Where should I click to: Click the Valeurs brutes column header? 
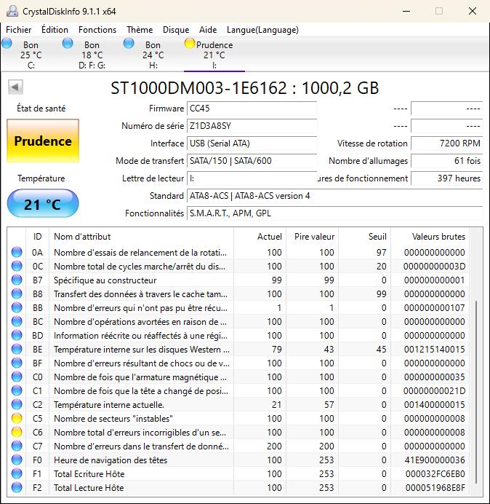438,237
